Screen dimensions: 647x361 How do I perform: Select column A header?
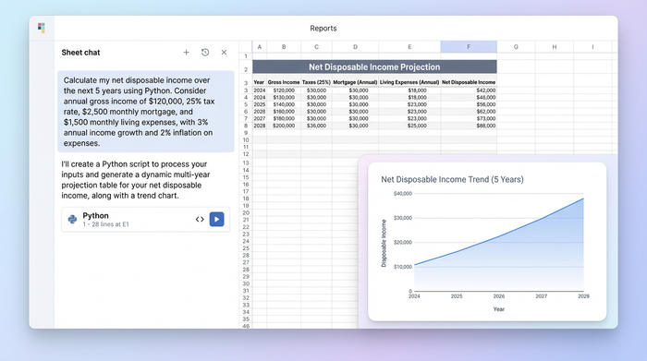pyautogui.click(x=260, y=46)
